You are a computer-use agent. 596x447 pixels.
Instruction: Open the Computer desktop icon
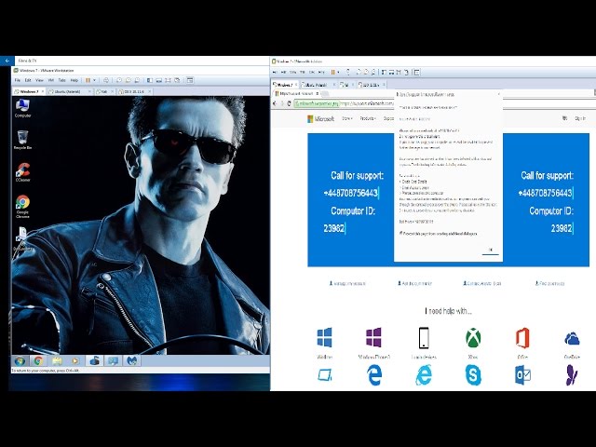pos(22,108)
